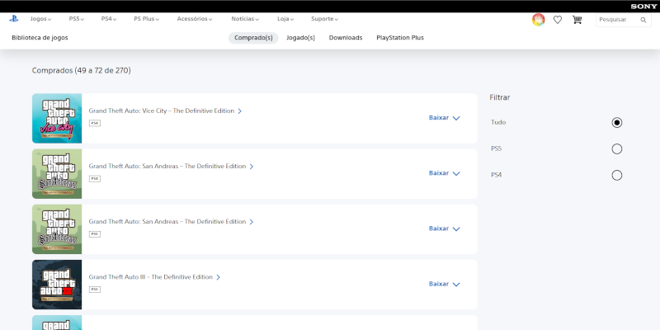This screenshot has width=660, height=330.
Task: Click the PlayStation logo icon
Action: [x=13, y=19]
